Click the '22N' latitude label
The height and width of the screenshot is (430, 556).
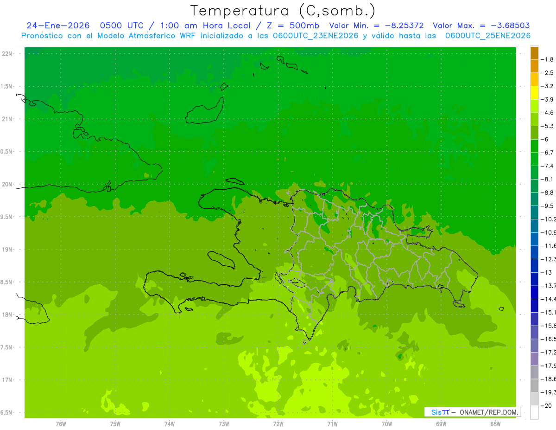click(7, 54)
